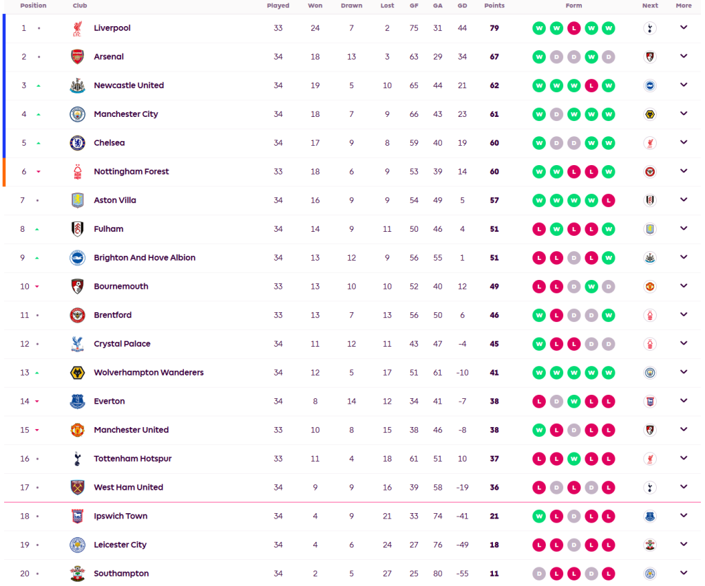Click the Tottenham Hotspur crest in Tottenham's row

tap(77, 459)
